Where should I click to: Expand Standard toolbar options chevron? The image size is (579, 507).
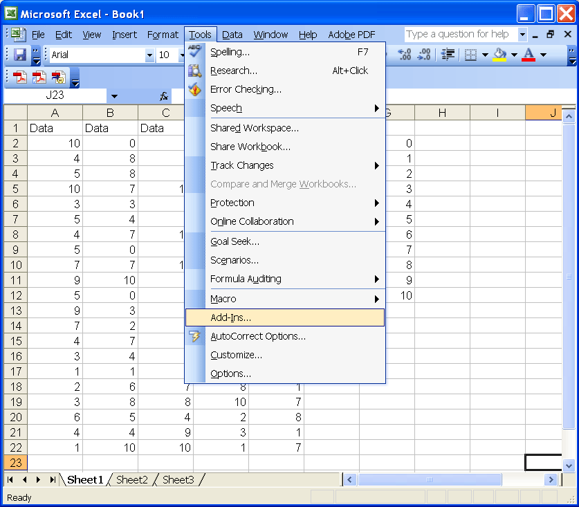36,55
